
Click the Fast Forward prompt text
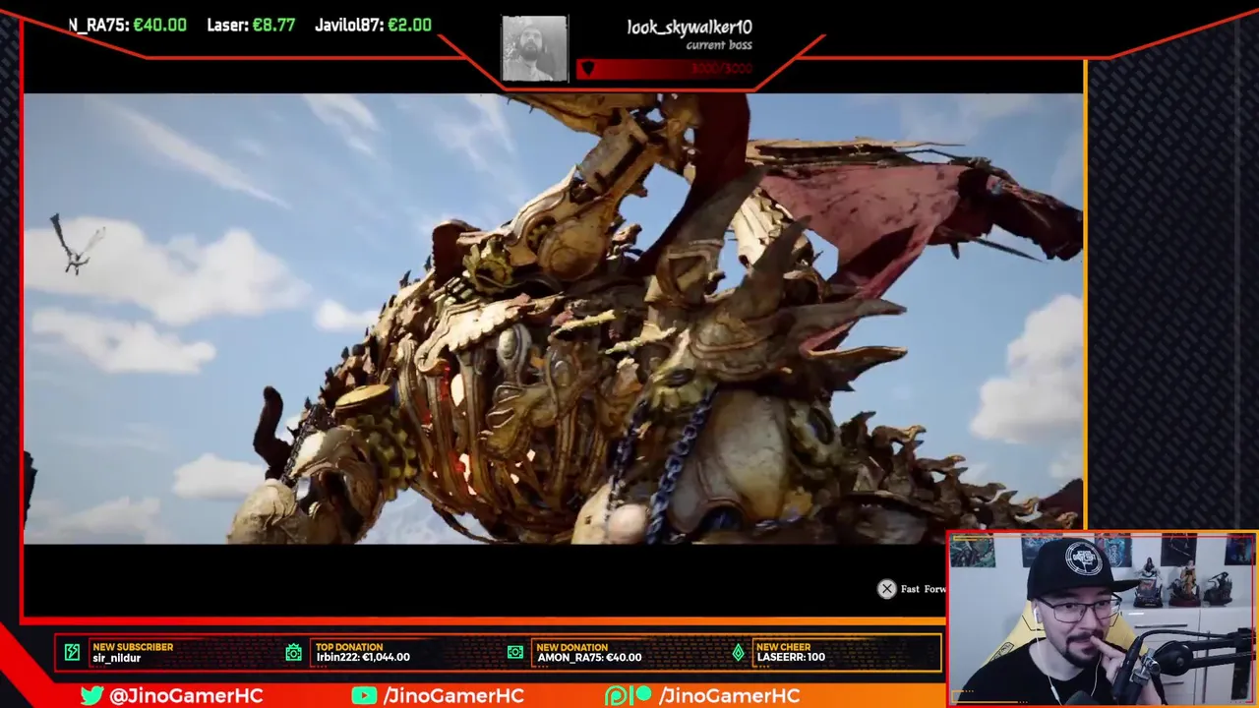923,589
